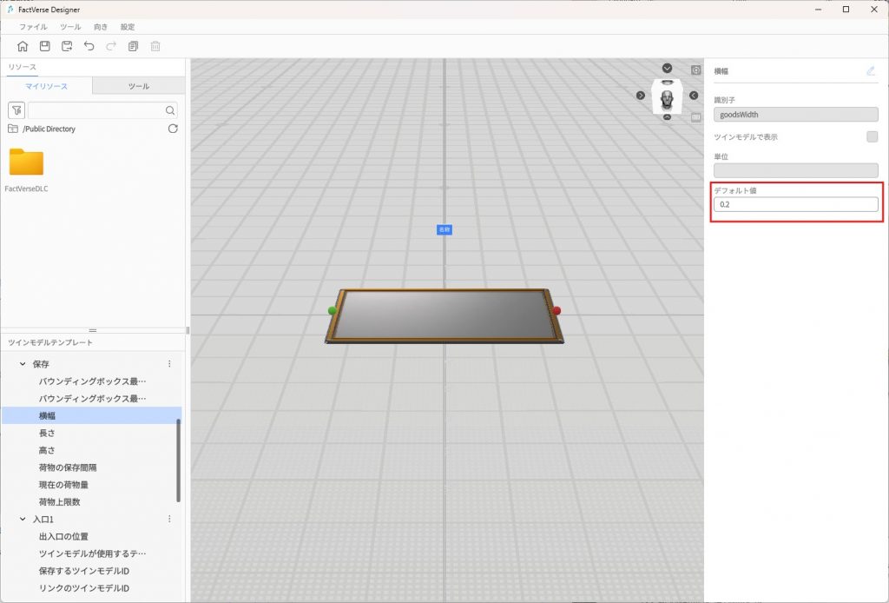Click the view cube's top down-arrow button
The image size is (889, 603).
[x=667, y=68]
